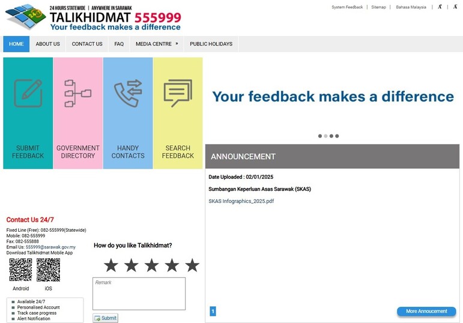Select the fourth slideshow dot
Image resolution: width=463 pixels, height=323 pixels.
(337, 136)
